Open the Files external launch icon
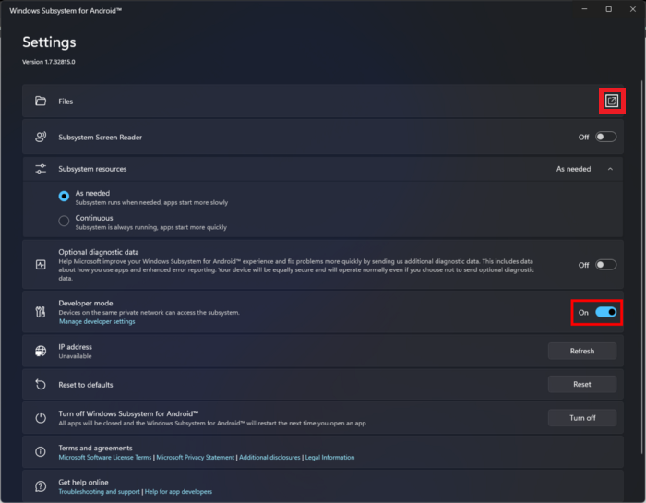 pyautogui.click(x=611, y=101)
